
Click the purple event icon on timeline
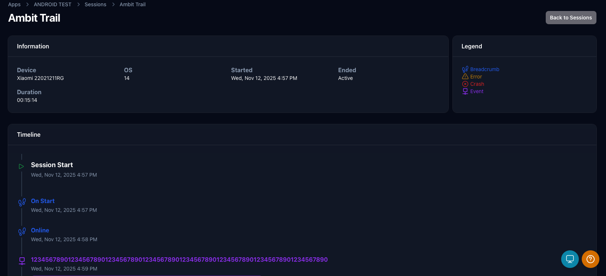click(22, 261)
